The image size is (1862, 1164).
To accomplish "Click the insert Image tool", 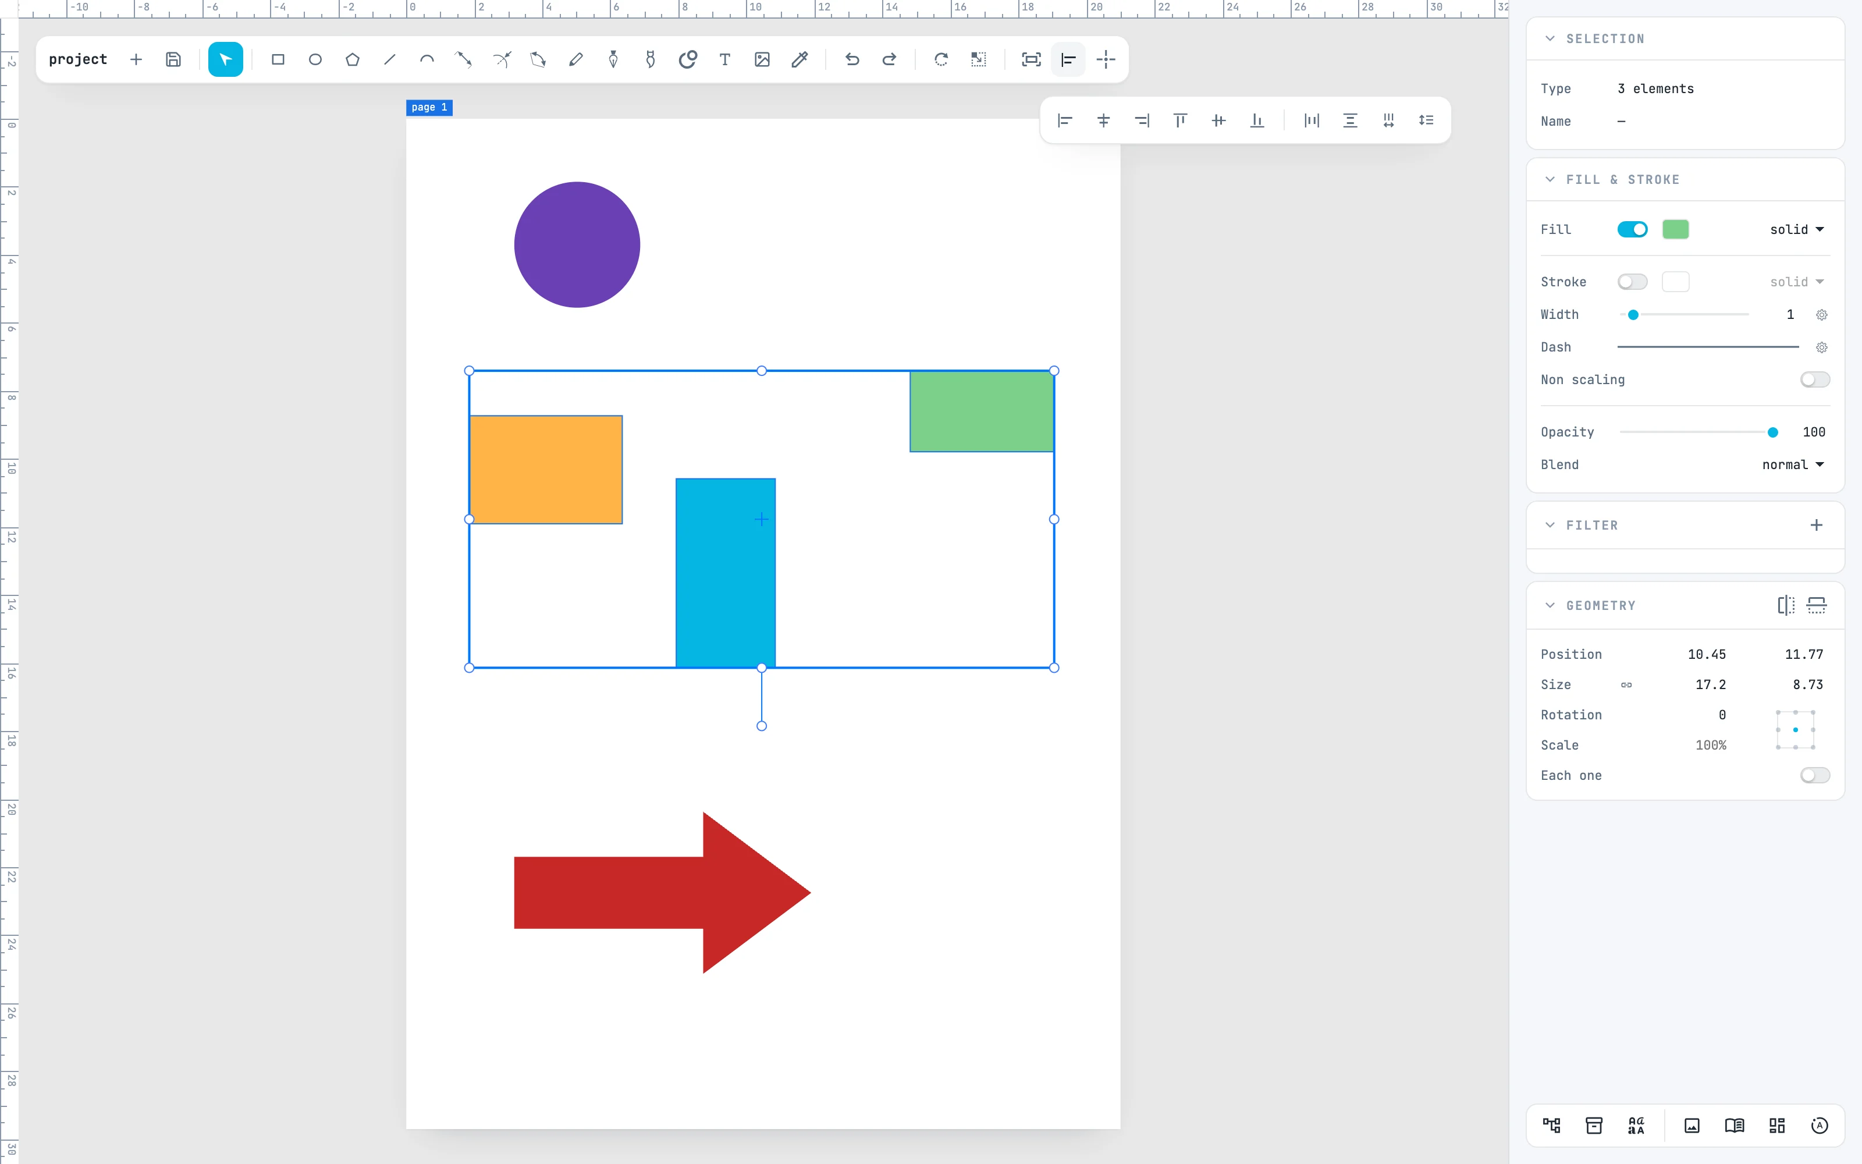I will tap(762, 59).
